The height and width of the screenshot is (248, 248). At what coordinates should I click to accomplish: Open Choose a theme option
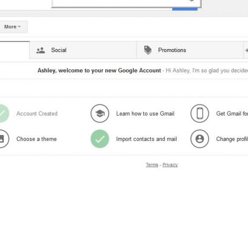point(37,139)
